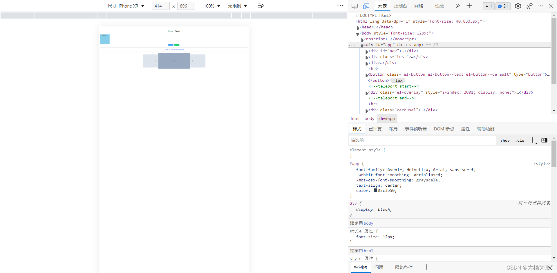557x273 pixels.
Task: Expand the el-overlay div node
Action: point(367,93)
